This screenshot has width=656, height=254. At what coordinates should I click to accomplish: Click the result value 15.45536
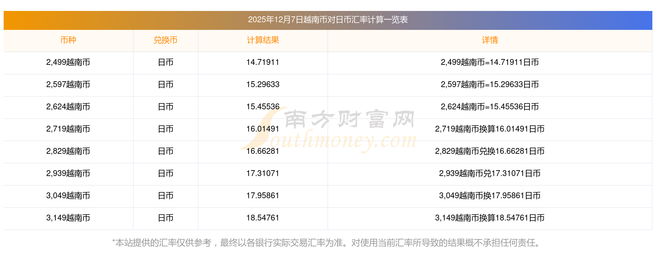click(263, 107)
